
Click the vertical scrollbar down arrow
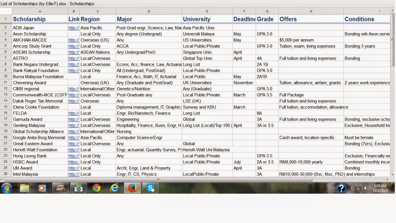[393, 175]
